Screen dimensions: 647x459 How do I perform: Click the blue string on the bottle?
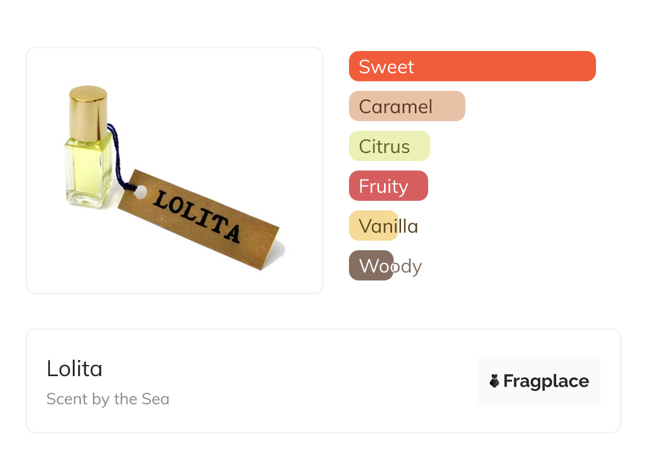pos(117,154)
